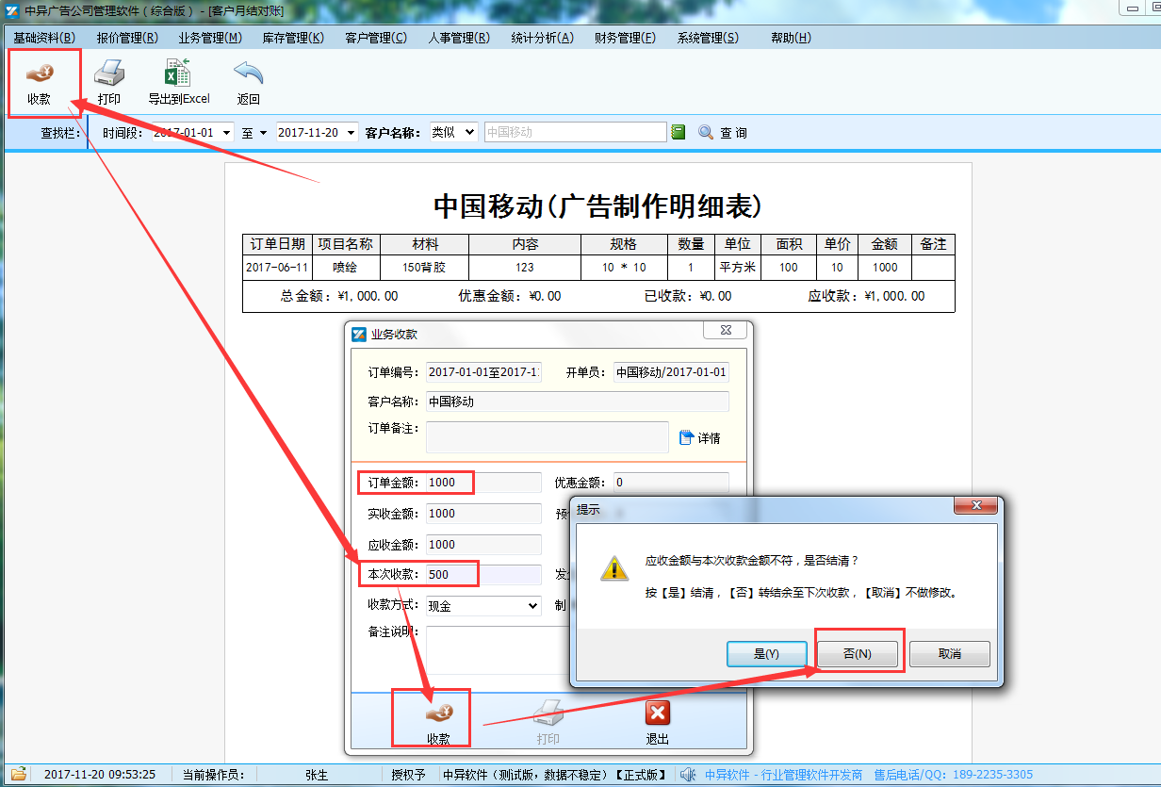The image size is (1161, 787).
Task: Click green customer lookup icon beside name field
Action: [x=679, y=133]
